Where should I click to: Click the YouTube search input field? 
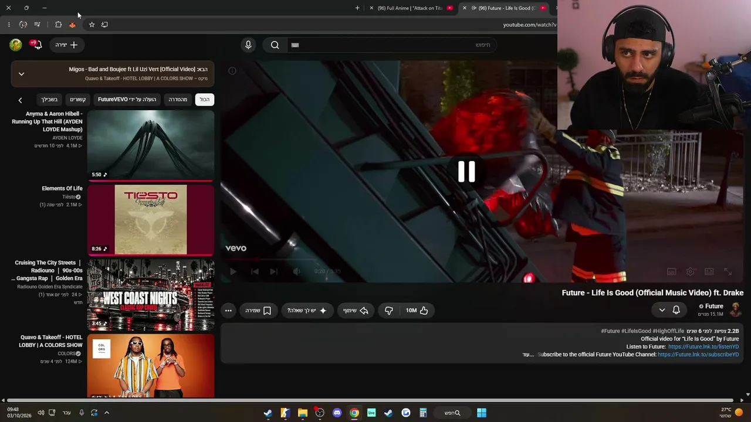coord(391,45)
